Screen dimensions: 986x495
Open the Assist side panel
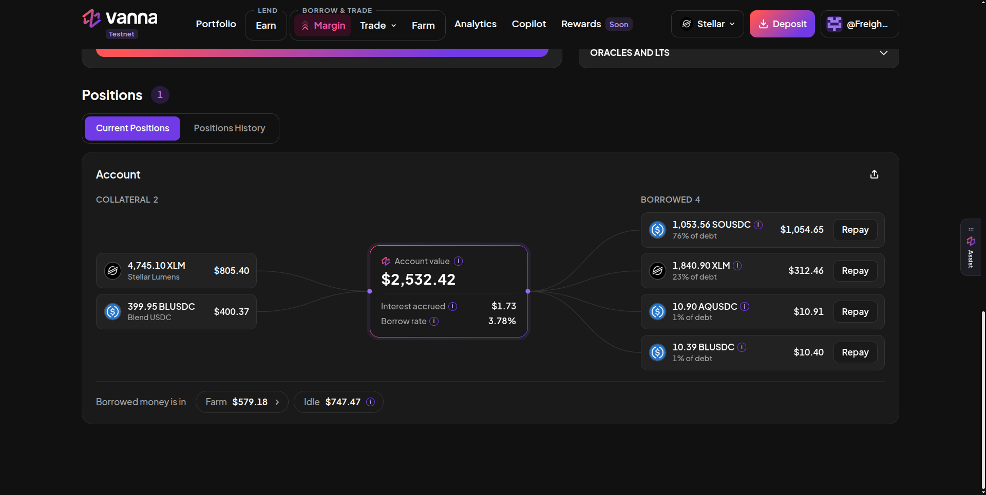click(x=971, y=247)
